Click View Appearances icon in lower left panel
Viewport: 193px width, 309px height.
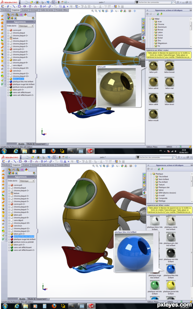tap(9, 173)
